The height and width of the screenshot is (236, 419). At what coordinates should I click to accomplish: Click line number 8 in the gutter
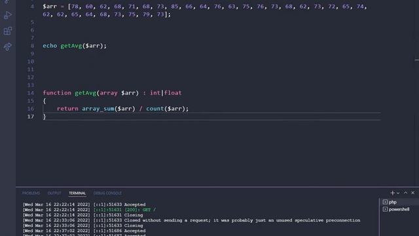(32, 46)
